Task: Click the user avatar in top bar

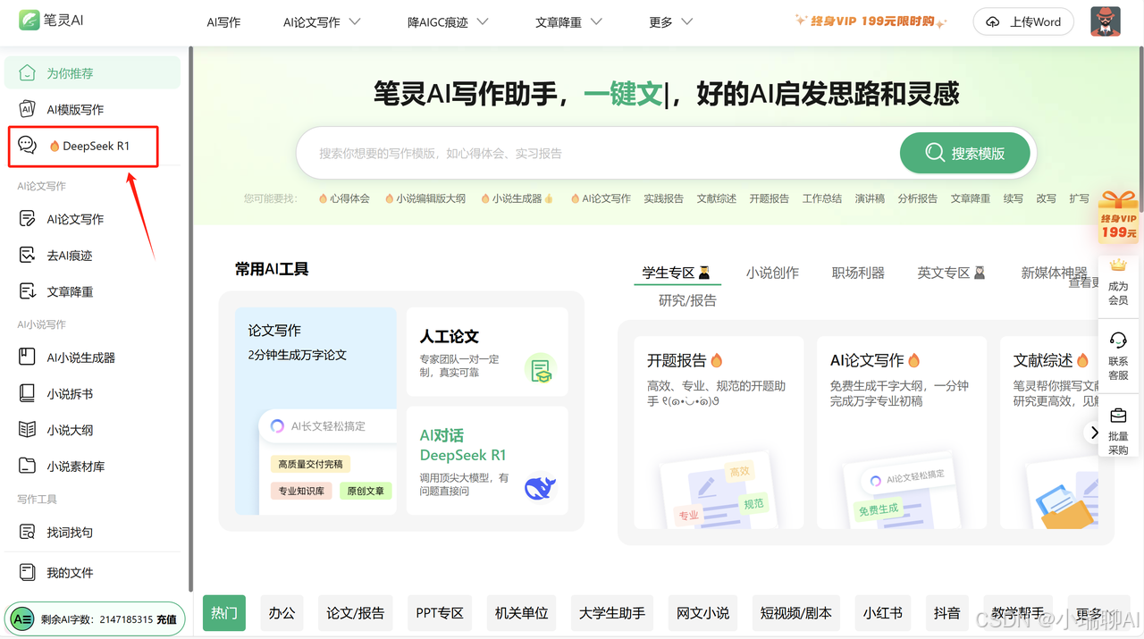Action: [1106, 21]
